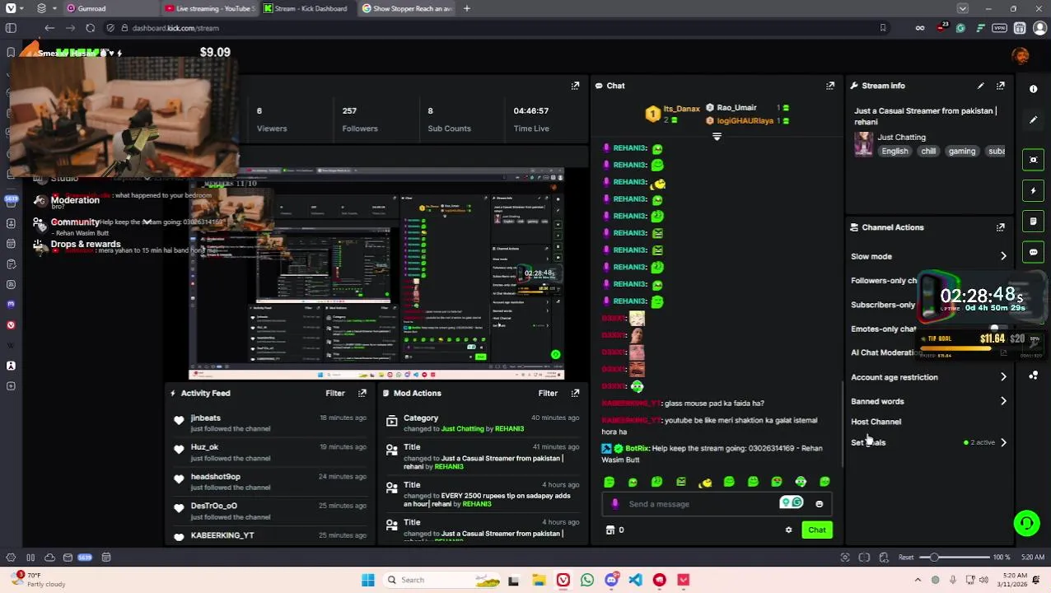Viewport: 1051px width, 593px height.
Task: Toggle the stream preview sidebar icon
Action: click(1033, 160)
